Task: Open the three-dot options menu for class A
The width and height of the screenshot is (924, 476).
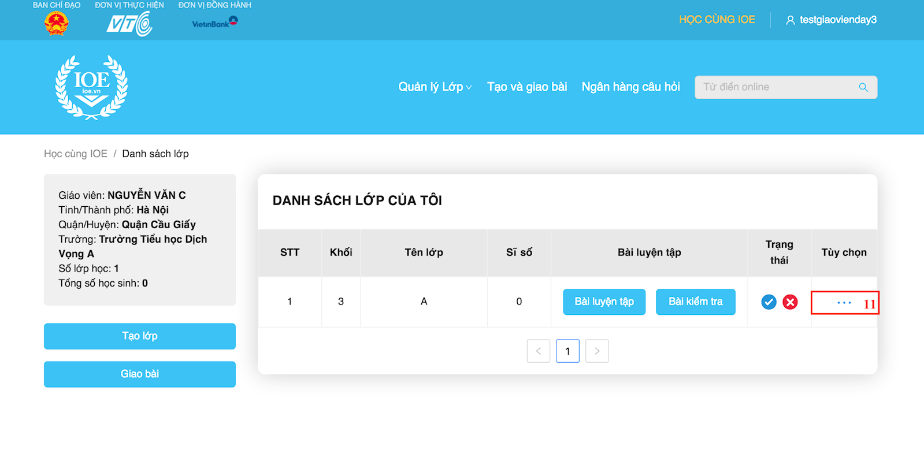Action: 844,303
